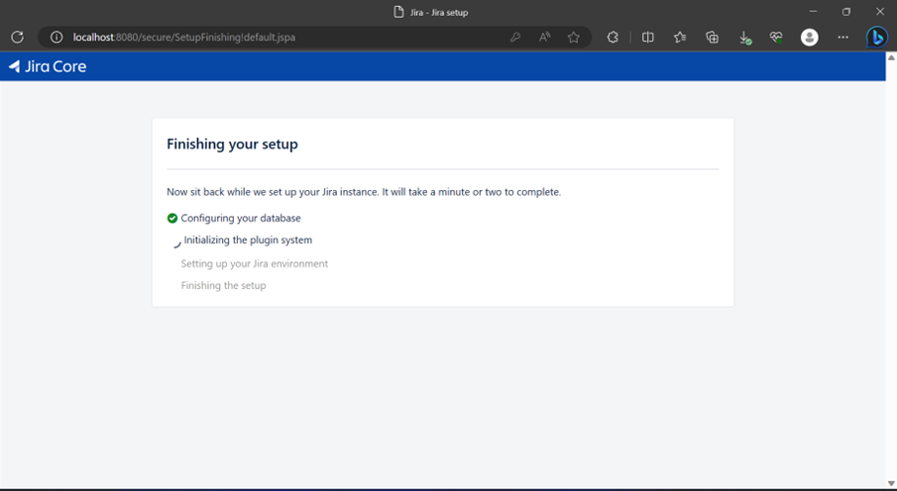The image size is (897, 491).
Task: Click the scrollbar down arrow
Action: tap(891, 483)
